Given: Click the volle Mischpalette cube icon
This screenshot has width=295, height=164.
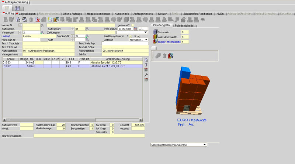Looking at the screenshot, I should click(x=155, y=37).
